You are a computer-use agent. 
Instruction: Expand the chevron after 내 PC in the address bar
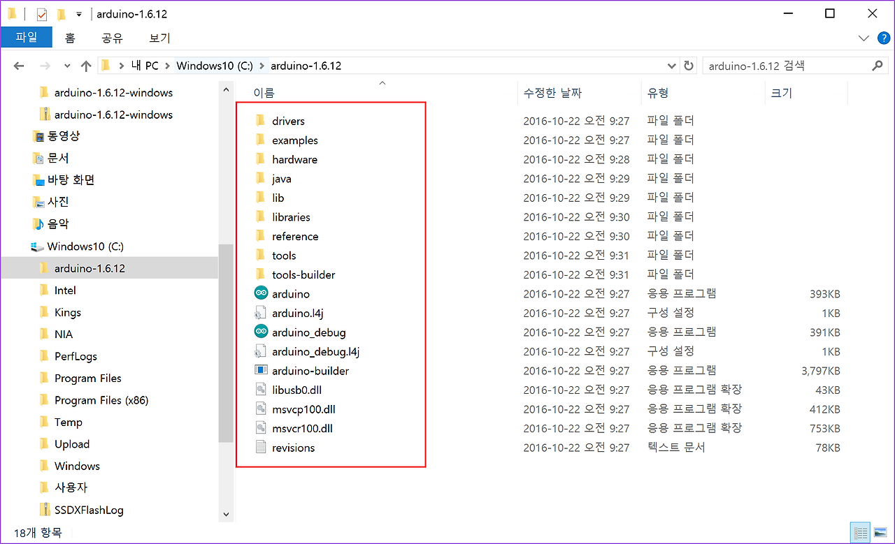pos(168,66)
